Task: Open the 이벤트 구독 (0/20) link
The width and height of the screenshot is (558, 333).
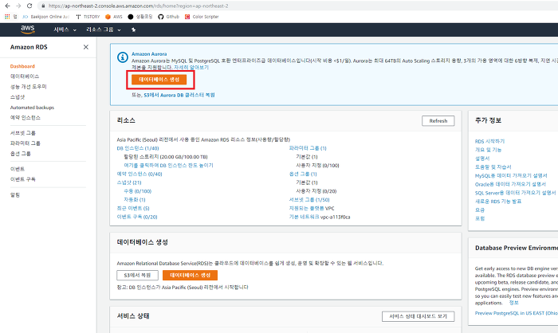Action: 137,217
